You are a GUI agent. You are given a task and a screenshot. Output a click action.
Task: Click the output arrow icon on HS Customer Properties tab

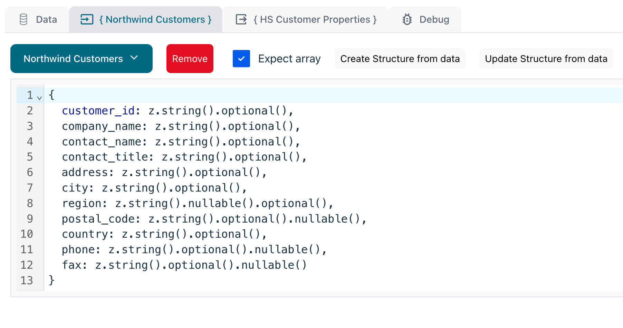point(241,19)
